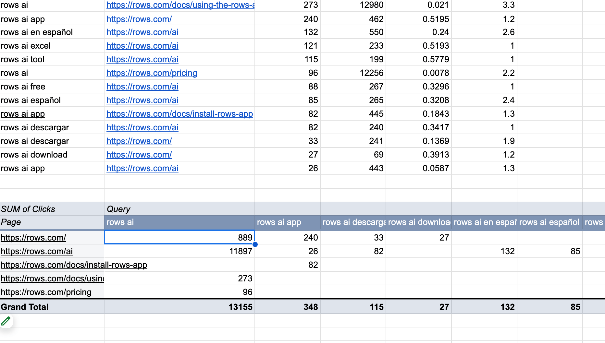Viewport: 605px width, 343px height.
Task: Open the rows.com/ link beside rows ai download
Action: pyautogui.click(x=139, y=155)
